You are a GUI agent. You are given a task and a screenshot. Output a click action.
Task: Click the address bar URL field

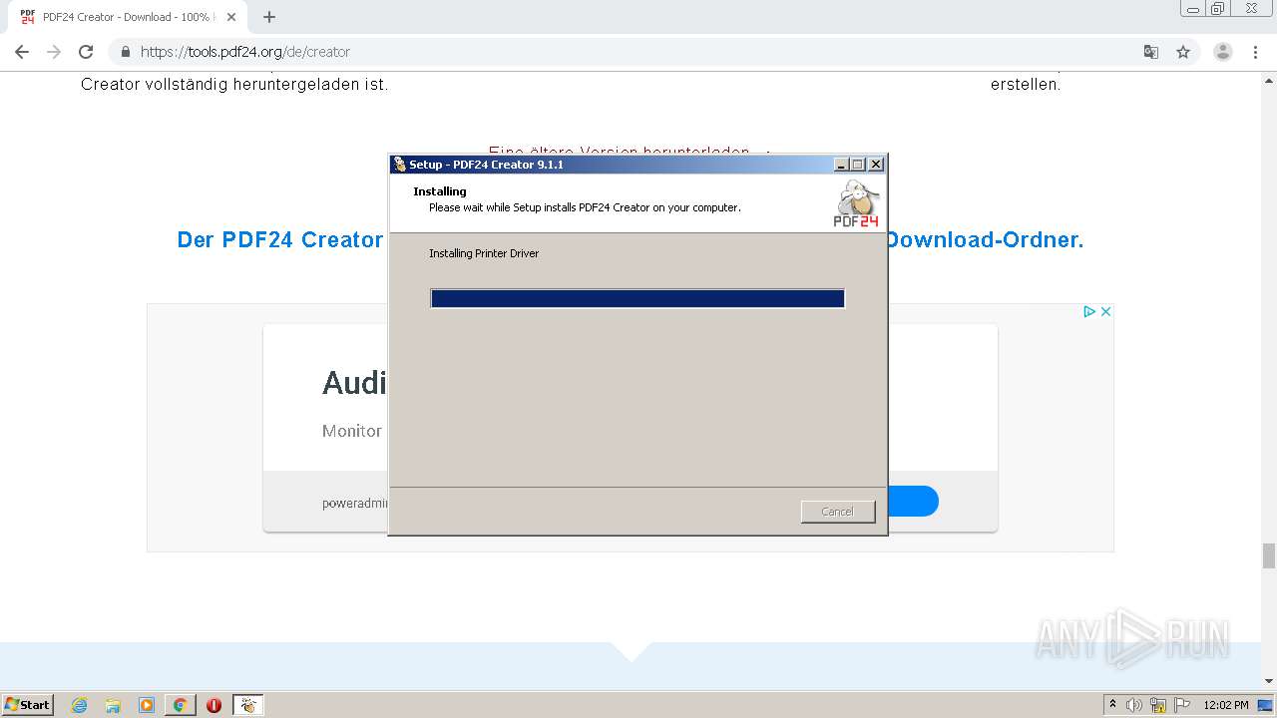(x=638, y=52)
